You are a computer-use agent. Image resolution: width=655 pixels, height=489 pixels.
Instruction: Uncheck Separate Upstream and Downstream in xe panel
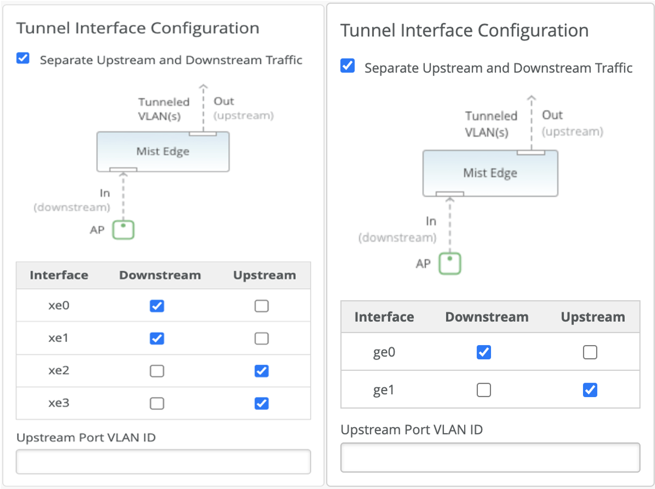(23, 58)
